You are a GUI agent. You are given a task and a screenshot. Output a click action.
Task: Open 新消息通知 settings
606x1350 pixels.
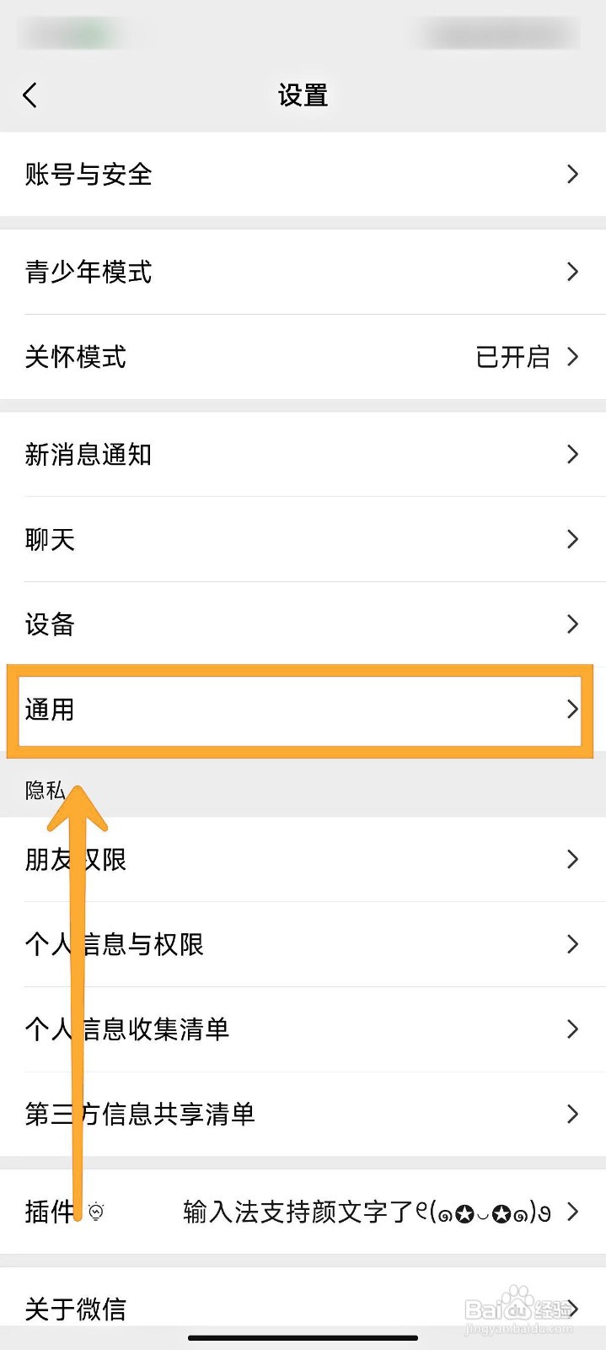click(88, 455)
